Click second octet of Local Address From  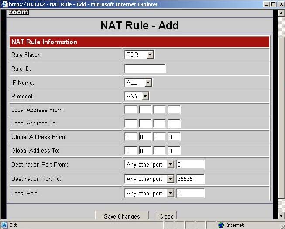click(x=145, y=110)
